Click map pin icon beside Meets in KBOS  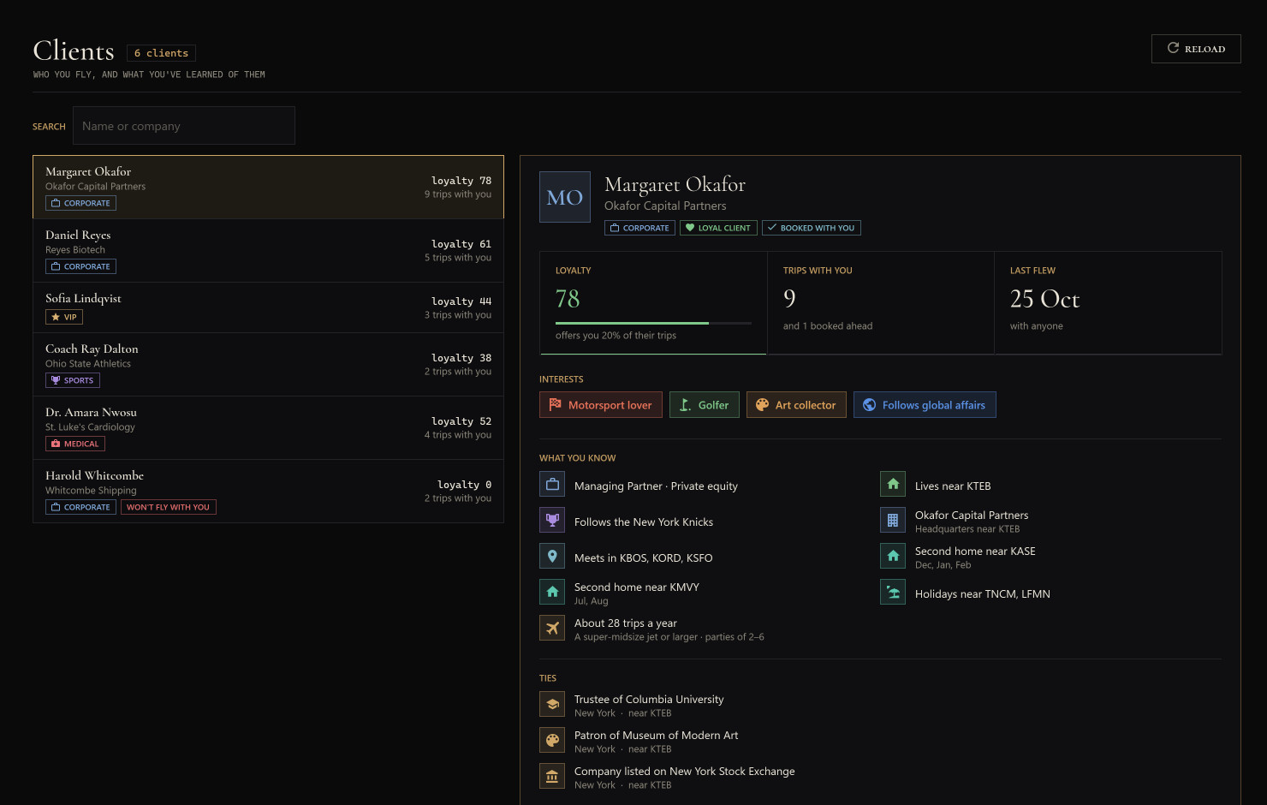click(x=552, y=557)
